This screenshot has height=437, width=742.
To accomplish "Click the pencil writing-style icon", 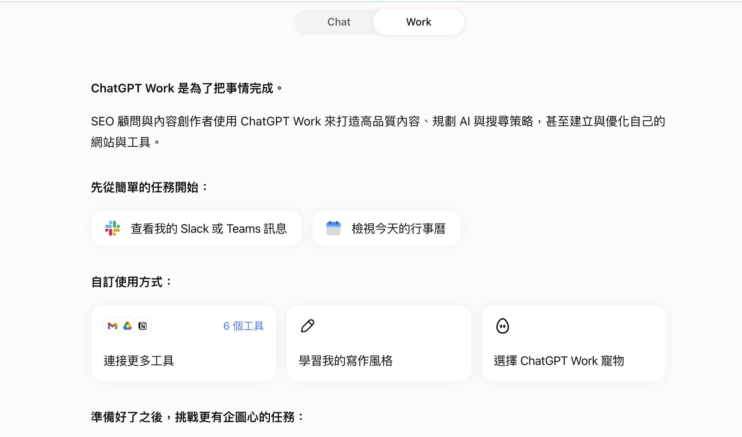I will pyautogui.click(x=308, y=326).
